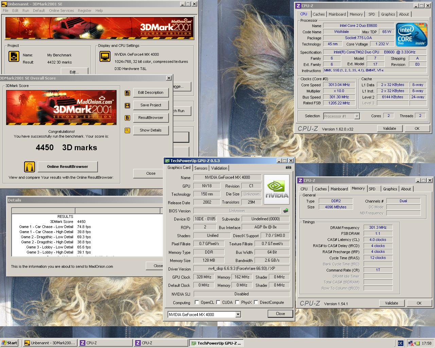Click the Edit... button in Project section
The height and width of the screenshot is (348, 435).
pos(74,71)
